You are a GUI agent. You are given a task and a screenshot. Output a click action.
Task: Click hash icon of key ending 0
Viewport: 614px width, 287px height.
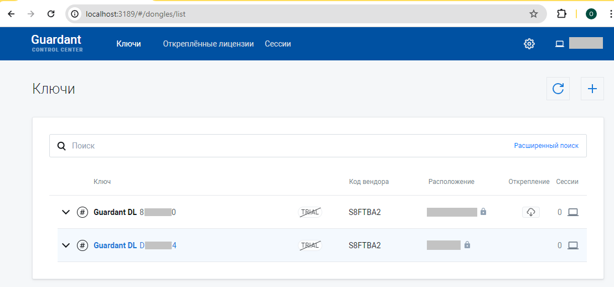82,212
